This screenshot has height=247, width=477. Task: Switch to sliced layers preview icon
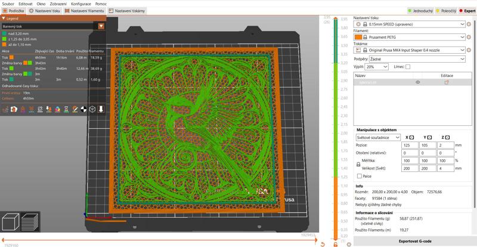pyautogui.click(x=29, y=221)
